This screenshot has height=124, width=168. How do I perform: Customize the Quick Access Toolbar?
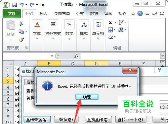(x=43, y=5)
